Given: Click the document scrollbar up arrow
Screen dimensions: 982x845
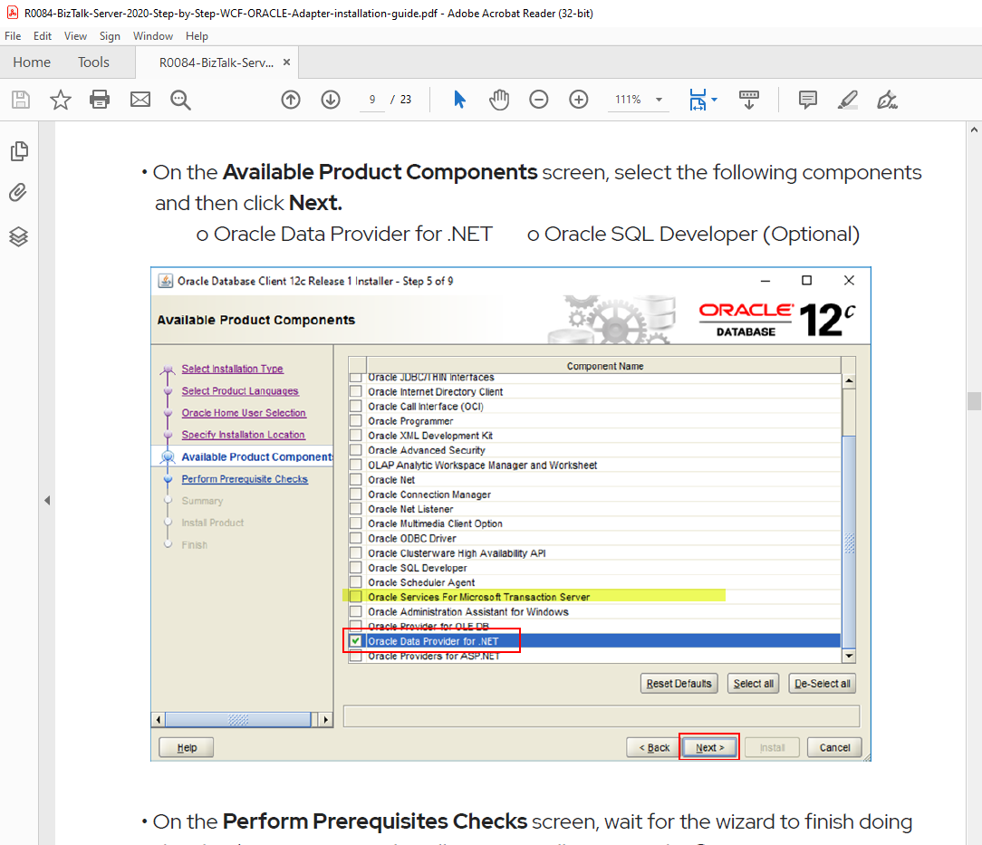Looking at the screenshot, I should 974,130.
